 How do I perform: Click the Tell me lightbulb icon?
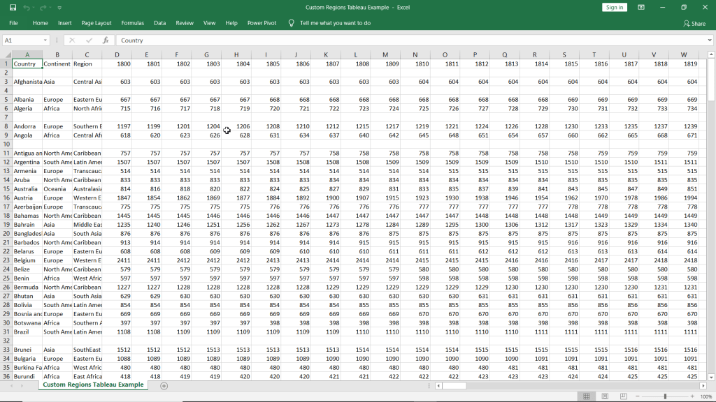(x=292, y=23)
